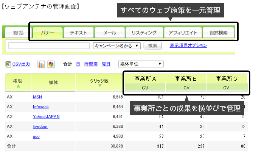Click the CSV export spreadsheet icon

[x=8, y=64]
